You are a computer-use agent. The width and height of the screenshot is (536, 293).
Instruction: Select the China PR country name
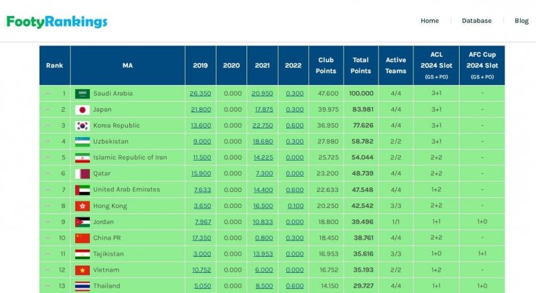coord(107,238)
